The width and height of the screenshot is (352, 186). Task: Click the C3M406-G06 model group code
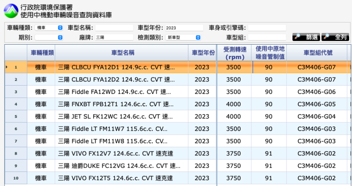(316, 92)
